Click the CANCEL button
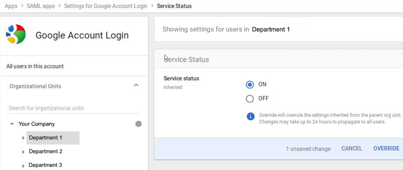This screenshot has height=170, width=403. [352, 149]
